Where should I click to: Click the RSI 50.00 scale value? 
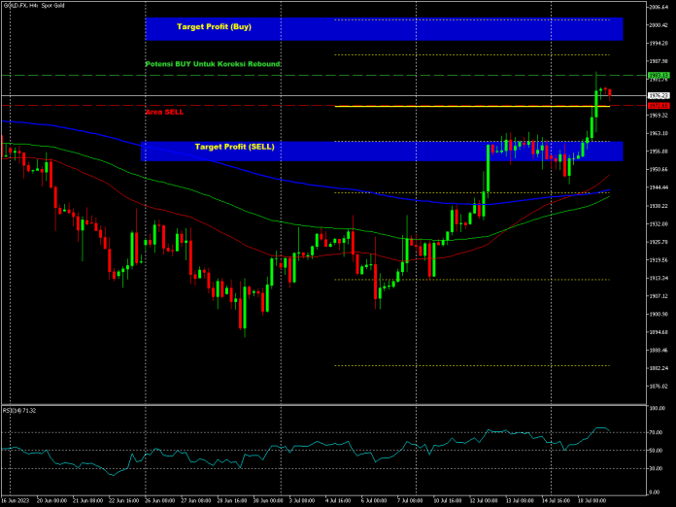click(x=657, y=451)
